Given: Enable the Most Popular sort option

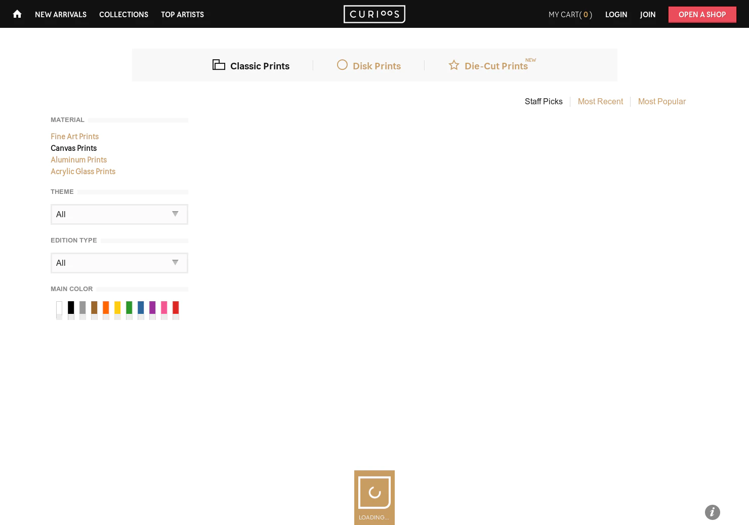Looking at the screenshot, I should coord(661,101).
